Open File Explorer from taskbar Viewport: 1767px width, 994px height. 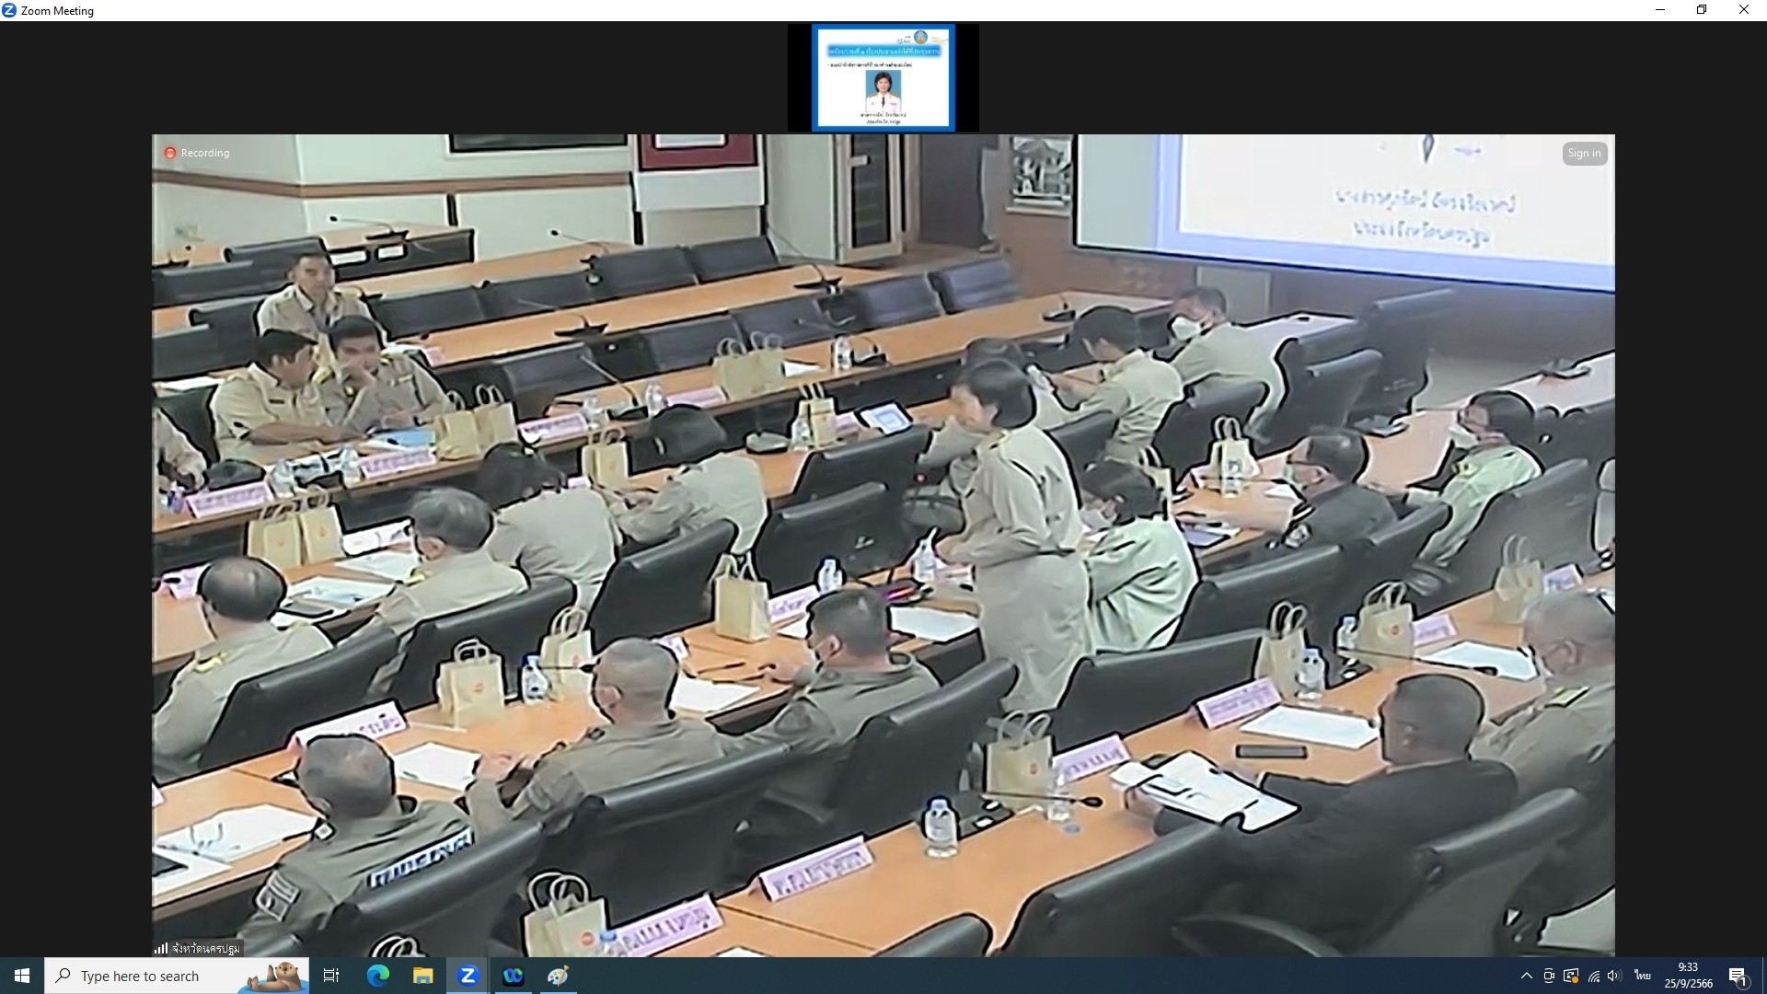[x=422, y=976]
